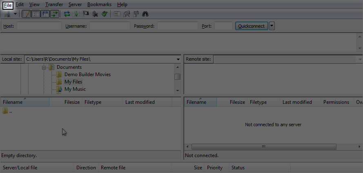The width and height of the screenshot is (363, 173).
Task: Click the Demo Builder Movies folder icon
Action: 59,74
